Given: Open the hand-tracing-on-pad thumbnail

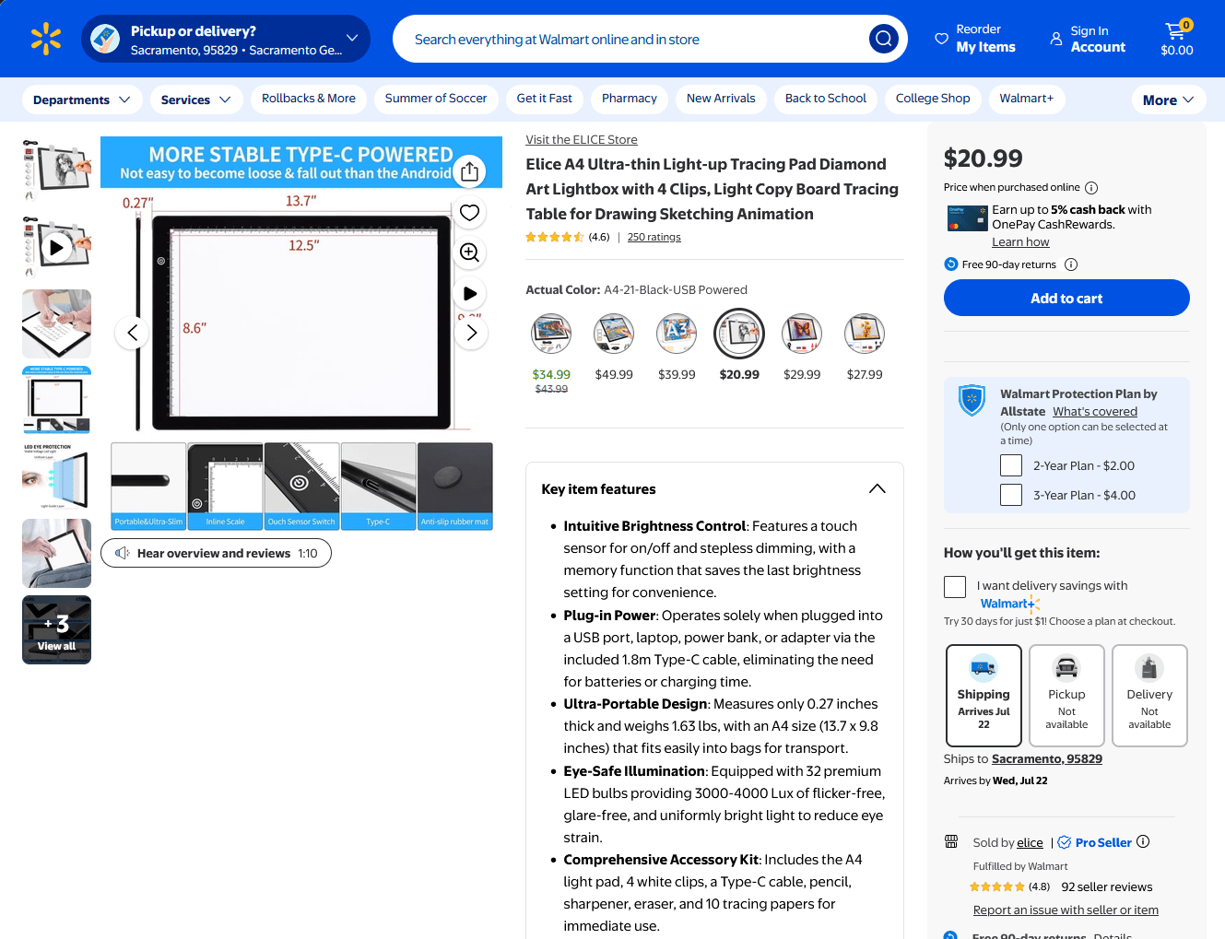Looking at the screenshot, I should pyautogui.click(x=56, y=323).
